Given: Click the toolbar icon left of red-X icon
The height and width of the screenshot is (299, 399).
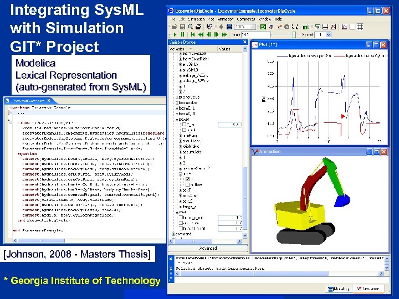Looking at the screenshot, I should click(325, 27).
